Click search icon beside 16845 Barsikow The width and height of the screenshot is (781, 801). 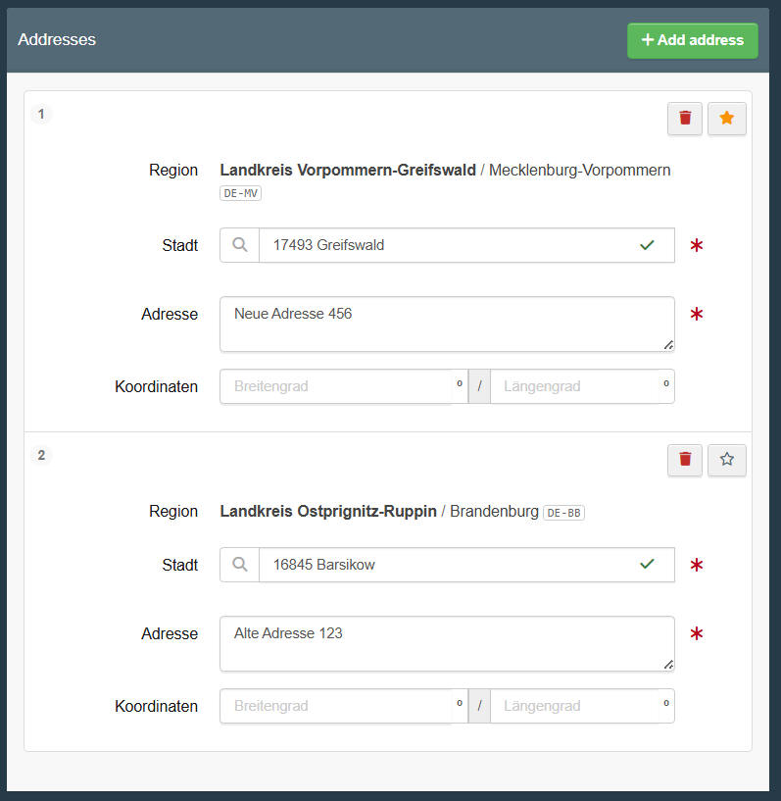240,565
